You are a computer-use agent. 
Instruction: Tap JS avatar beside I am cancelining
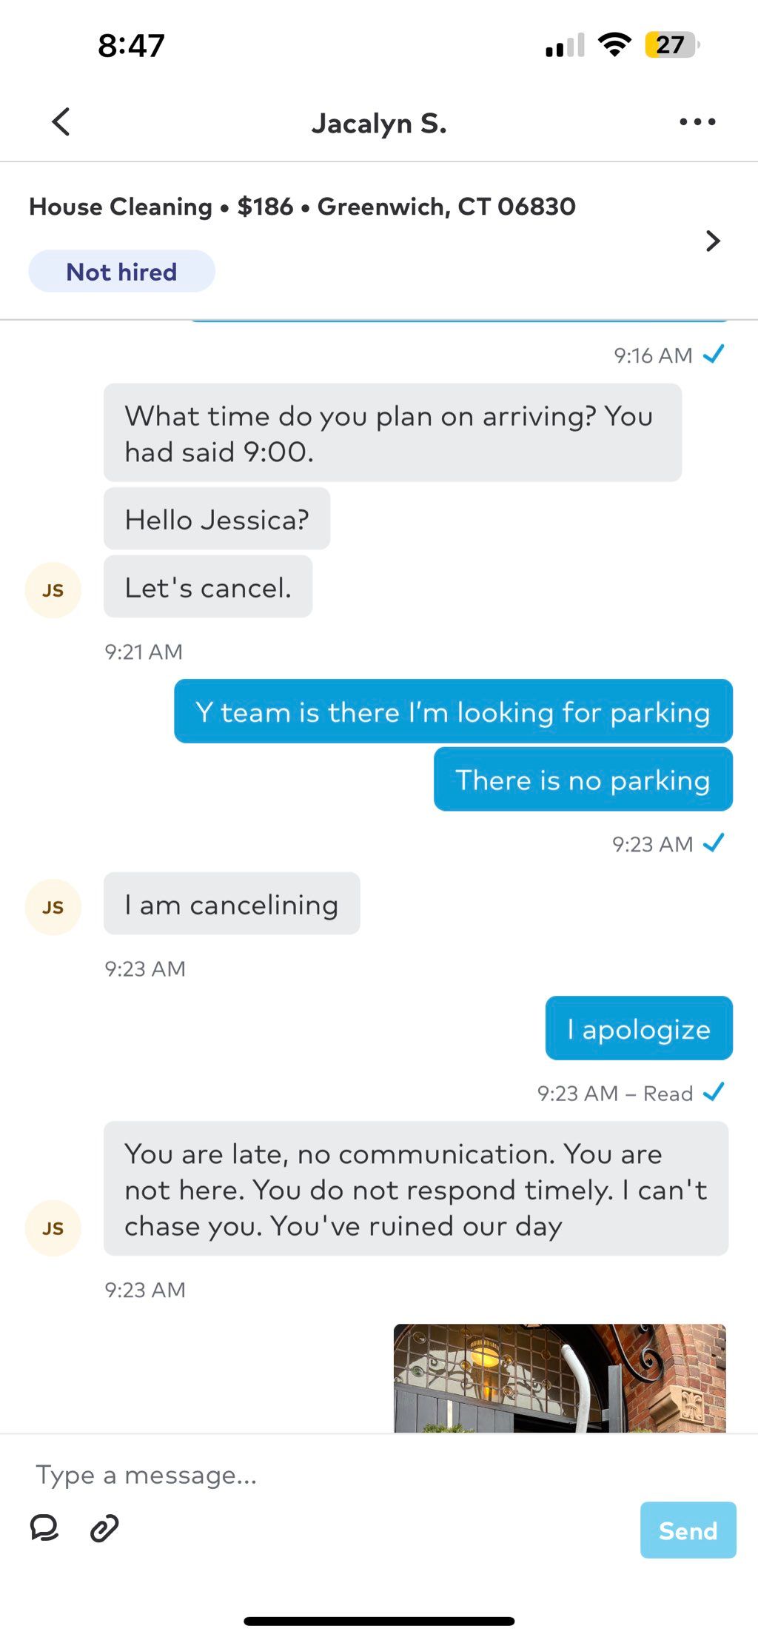pos(53,907)
